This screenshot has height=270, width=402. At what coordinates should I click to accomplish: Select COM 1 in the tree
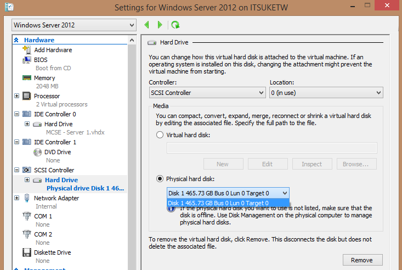click(43, 216)
